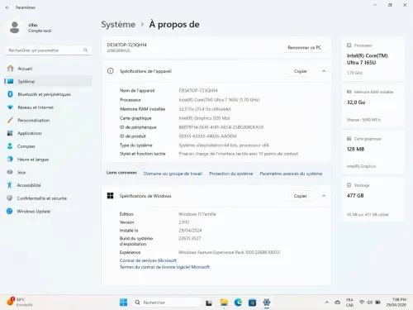Select the DESKTOP-723QH14 device name value

[198, 90]
